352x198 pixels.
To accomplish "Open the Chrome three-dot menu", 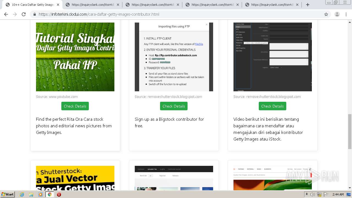I will click(346, 14).
